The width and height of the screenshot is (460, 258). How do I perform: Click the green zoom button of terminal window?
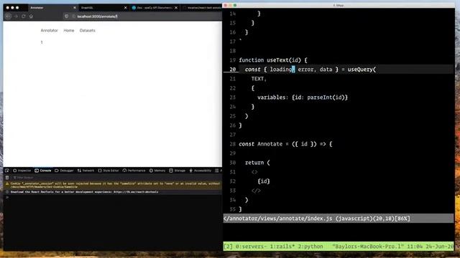coord(235,5)
